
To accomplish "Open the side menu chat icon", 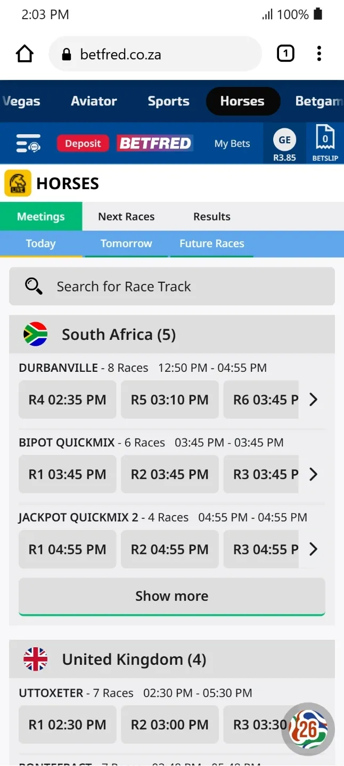I will click(28, 143).
